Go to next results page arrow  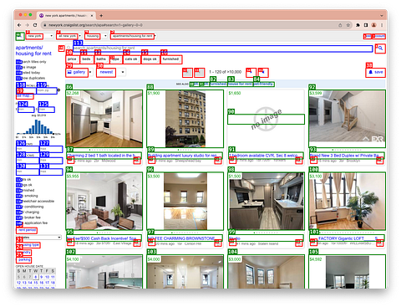(251, 73)
